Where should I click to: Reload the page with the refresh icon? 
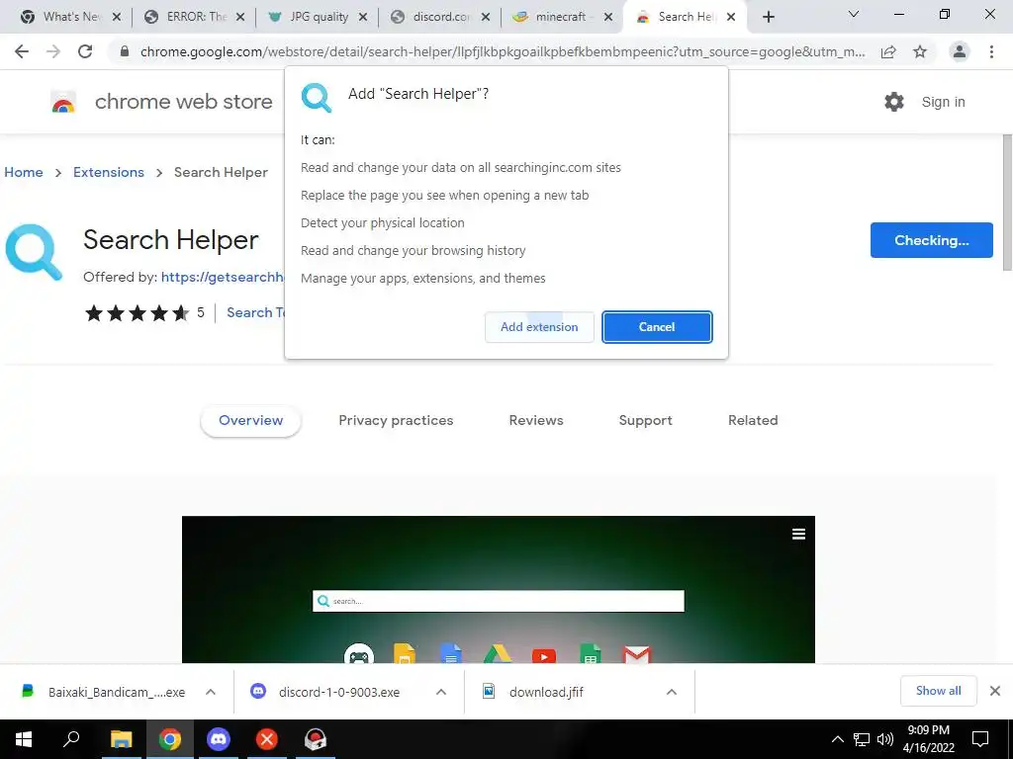85,51
